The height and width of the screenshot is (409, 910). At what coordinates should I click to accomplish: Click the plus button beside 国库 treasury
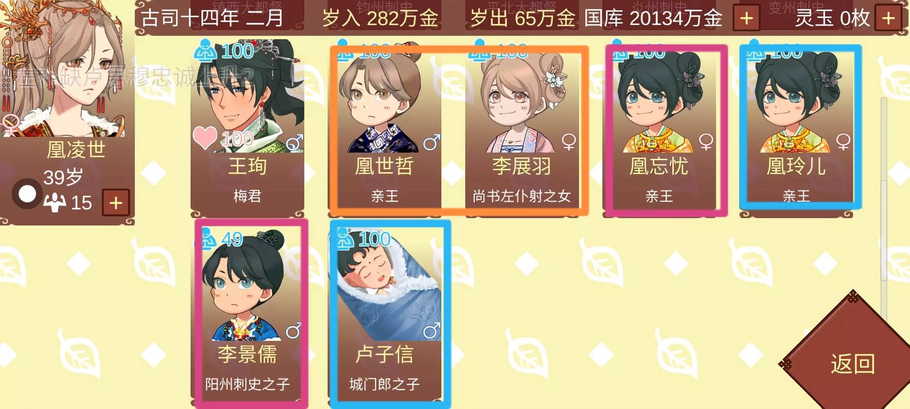click(x=746, y=18)
